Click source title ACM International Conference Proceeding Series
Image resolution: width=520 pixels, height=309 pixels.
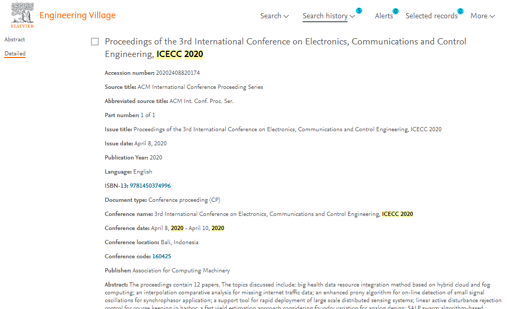[200, 87]
